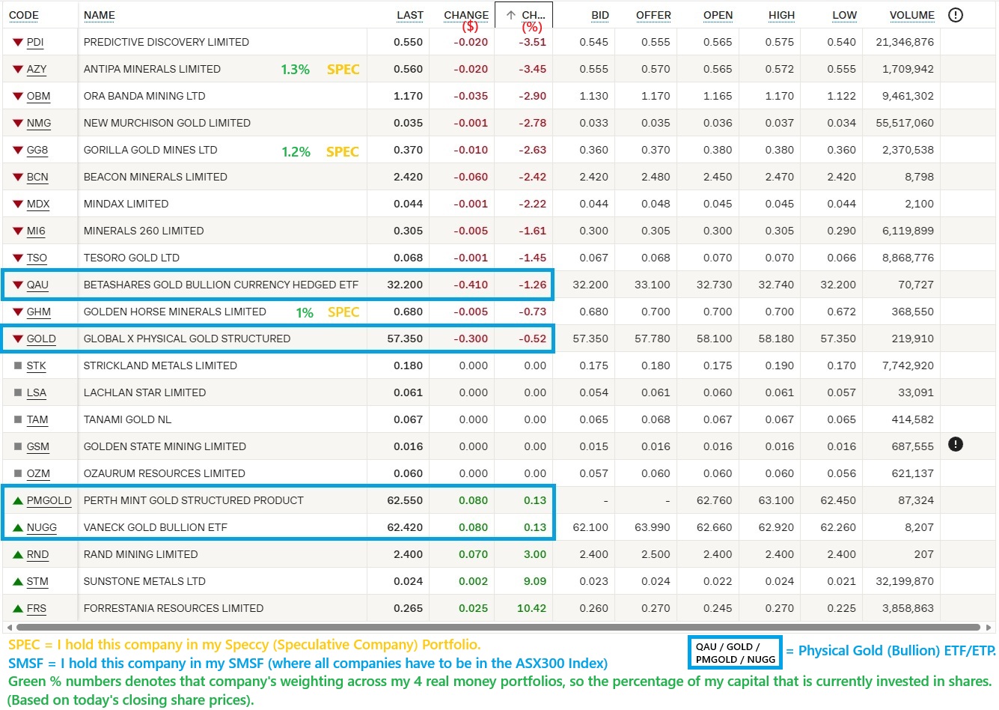
Task: Click the green up arrow beside FRS
Action: coord(18,608)
